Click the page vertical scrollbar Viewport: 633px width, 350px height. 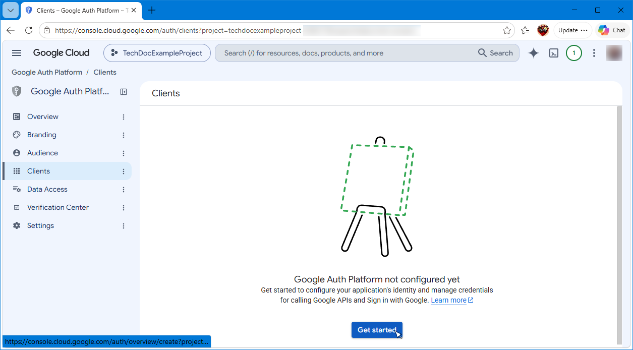619,224
